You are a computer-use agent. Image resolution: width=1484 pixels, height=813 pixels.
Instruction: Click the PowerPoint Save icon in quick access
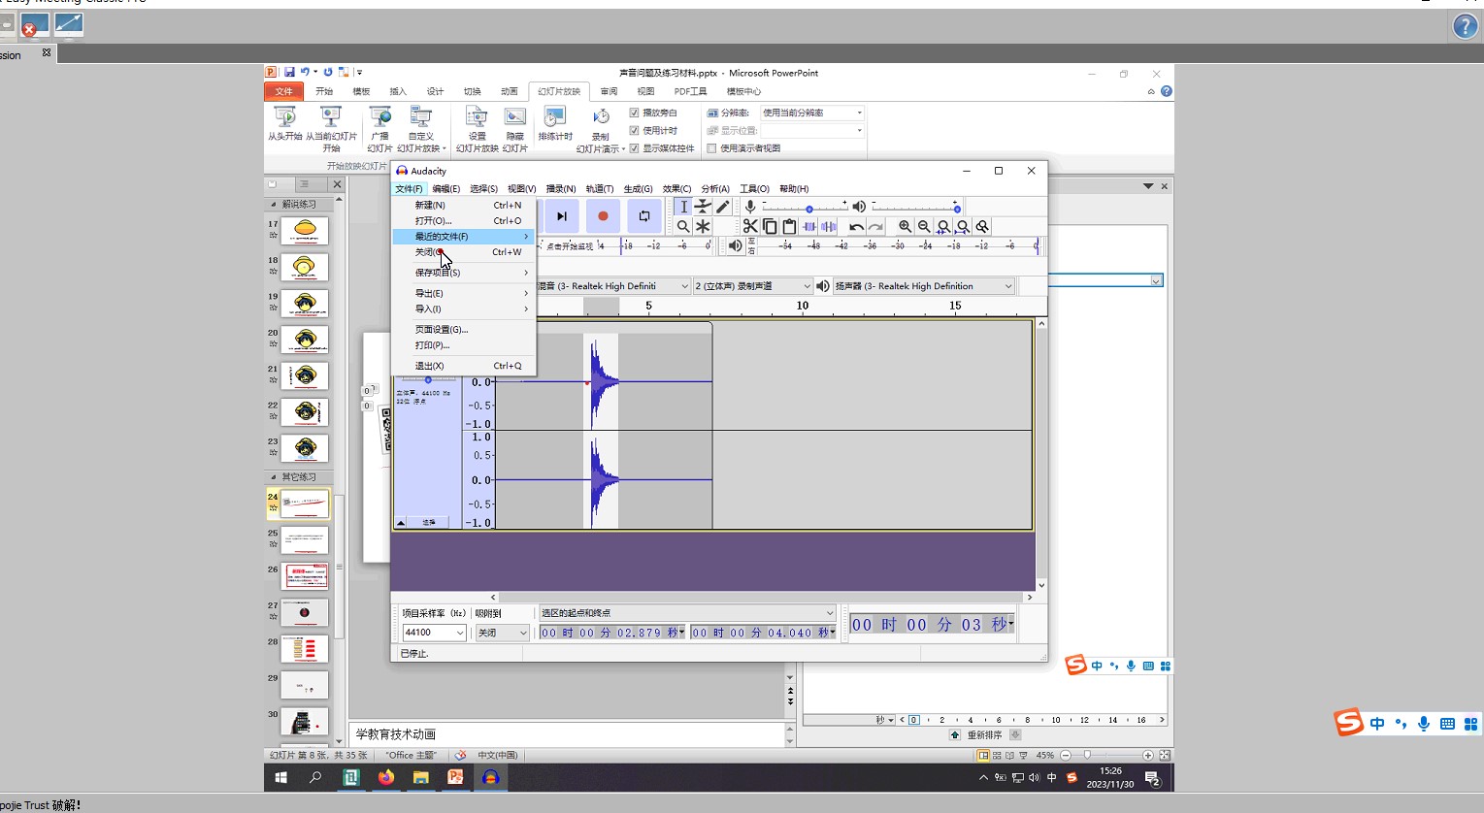pyautogui.click(x=289, y=73)
